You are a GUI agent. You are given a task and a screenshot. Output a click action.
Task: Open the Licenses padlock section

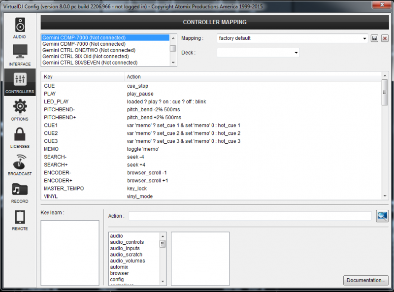click(x=20, y=137)
